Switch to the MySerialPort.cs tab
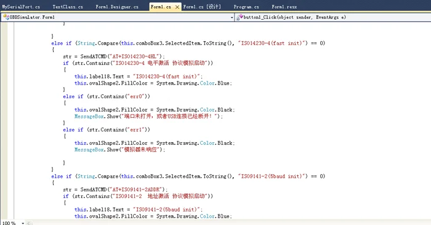Image resolution: width=431 pixels, height=225 pixels. pyautogui.click(x=21, y=7)
